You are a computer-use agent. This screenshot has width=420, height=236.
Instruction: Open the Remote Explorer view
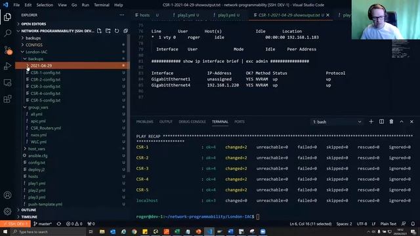(7, 83)
